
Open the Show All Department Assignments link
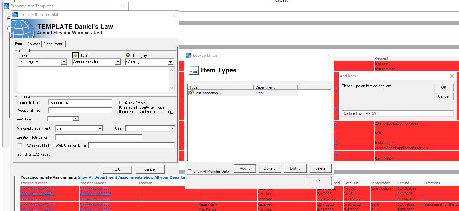click(x=110, y=178)
